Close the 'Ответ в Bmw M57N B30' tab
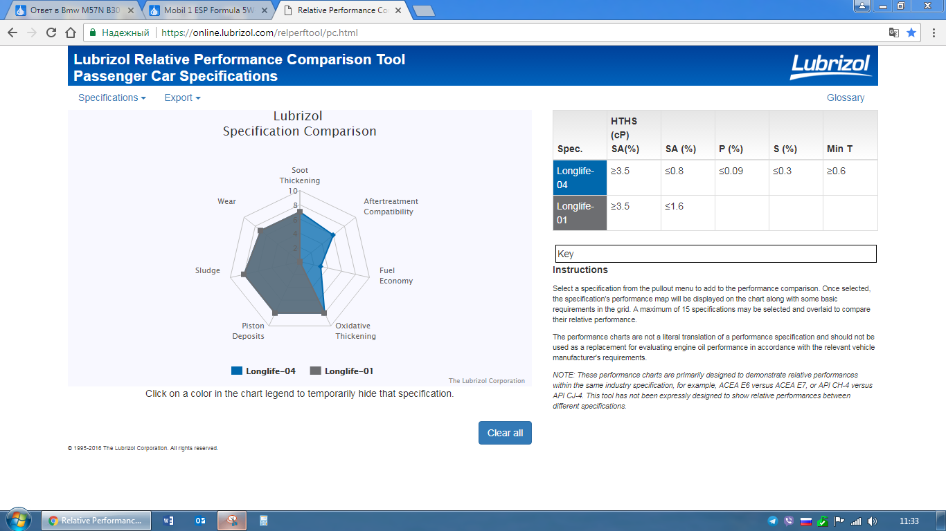946x531 pixels. (131, 10)
